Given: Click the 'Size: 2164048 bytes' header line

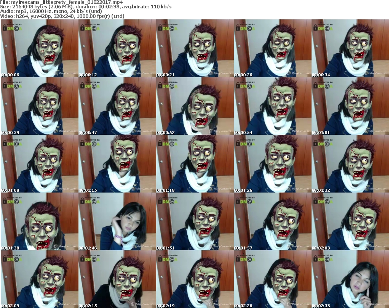Looking at the screenshot, I should pos(86,7).
